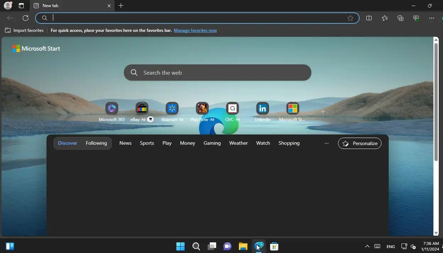Open Edge Settings and more menu

[x=432, y=18]
